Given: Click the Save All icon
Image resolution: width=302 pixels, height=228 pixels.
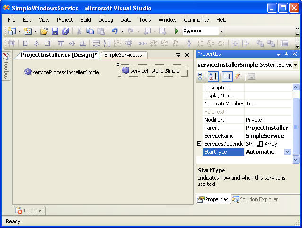Looking at the screenshot, I should pos(66,31).
